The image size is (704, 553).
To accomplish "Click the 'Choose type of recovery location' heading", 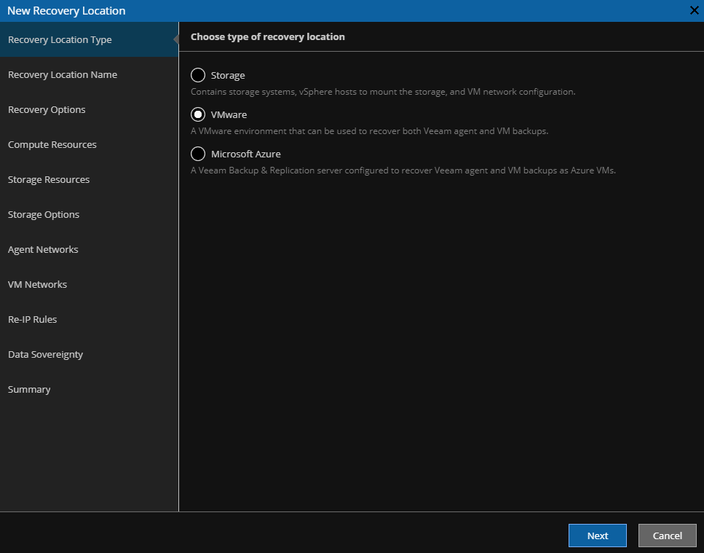I will click(x=268, y=37).
